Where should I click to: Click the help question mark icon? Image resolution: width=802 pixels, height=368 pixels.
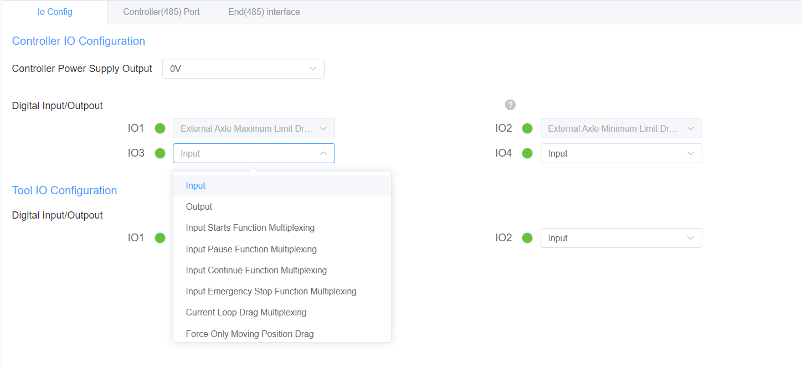[x=510, y=105]
